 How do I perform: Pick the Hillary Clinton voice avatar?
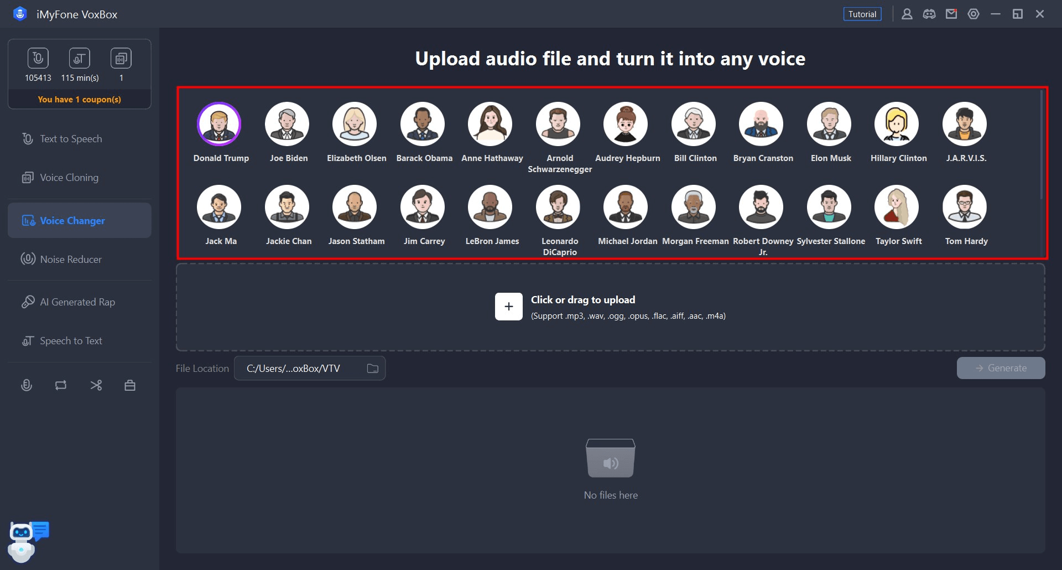coord(897,124)
